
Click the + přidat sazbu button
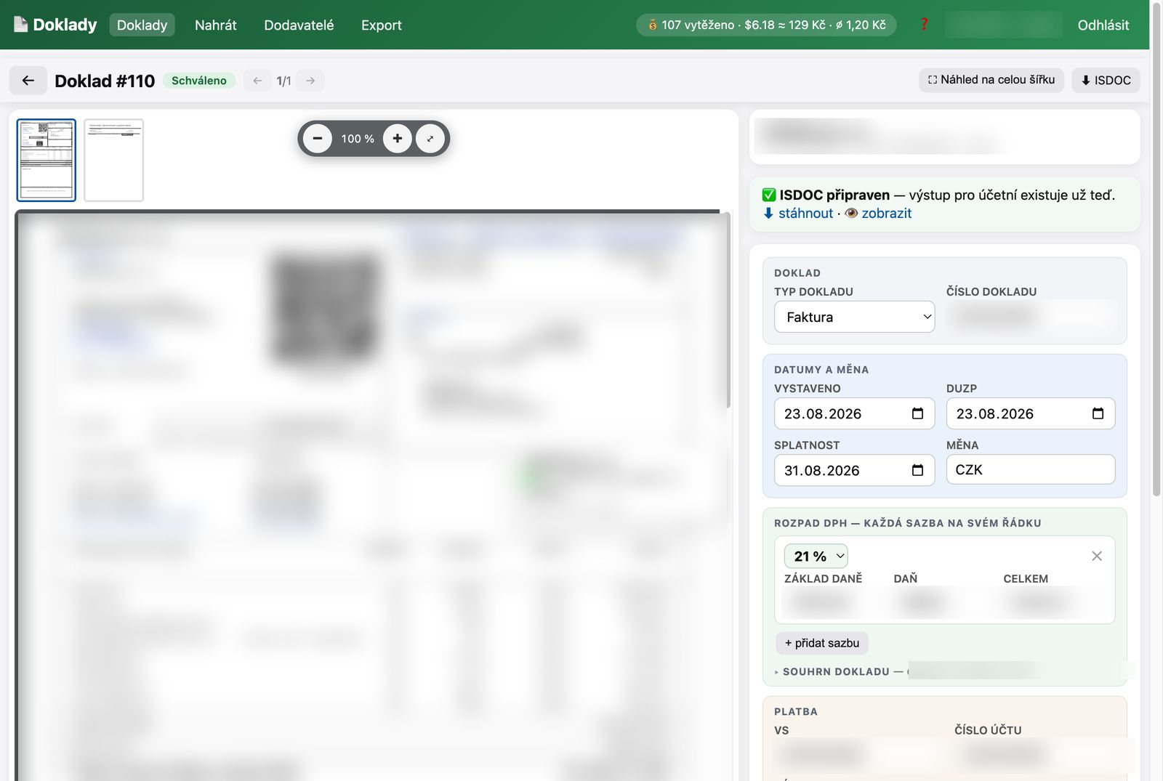(x=822, y=643)
